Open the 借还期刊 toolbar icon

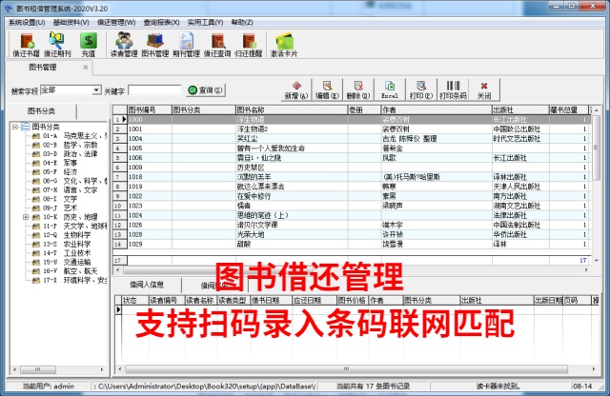click(57, 46)
